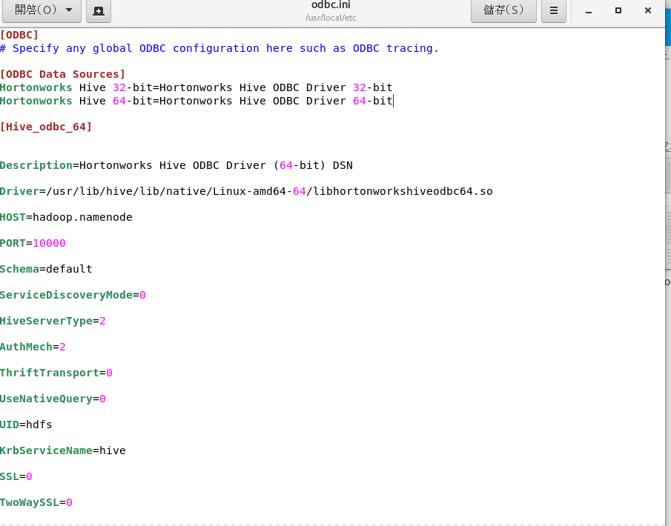The image size is (671, 526).
Task: Maximize the odbc.ini editor window
Action: click(618, 10)
